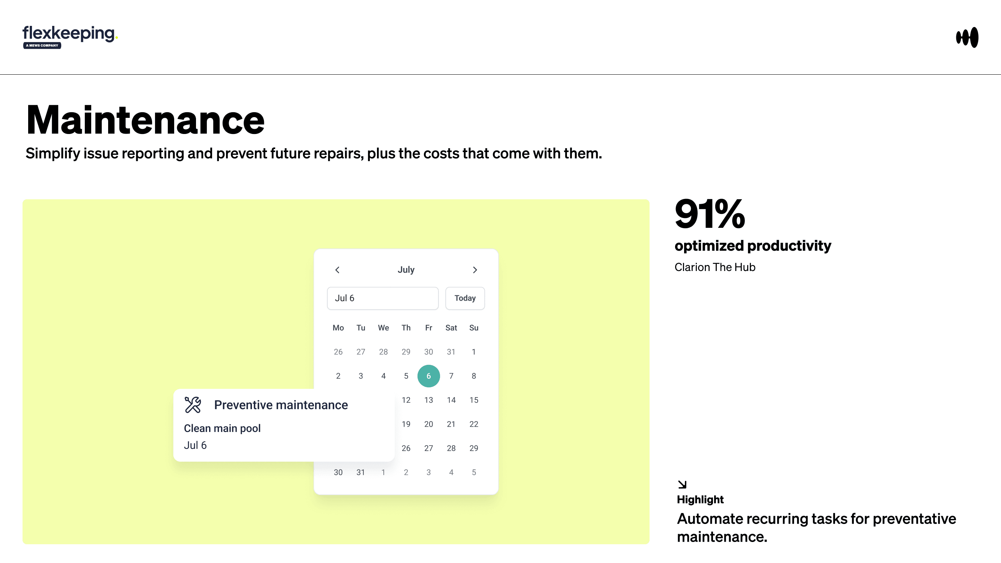Click the preventive maintenance wrench icon
1001x563 pixels.
[x=193, y=405]
